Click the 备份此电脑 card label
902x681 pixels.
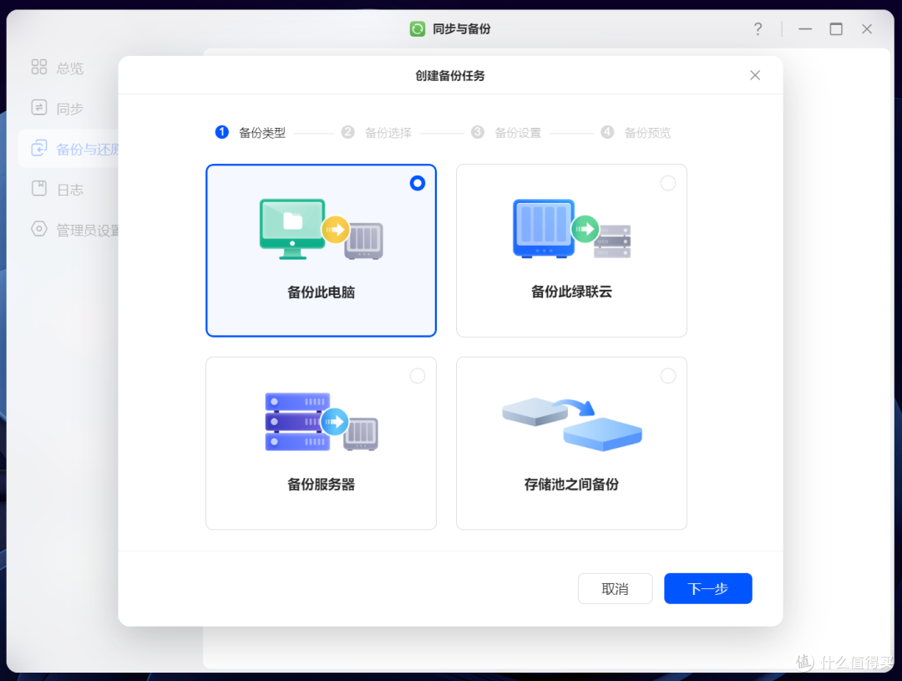321,292
